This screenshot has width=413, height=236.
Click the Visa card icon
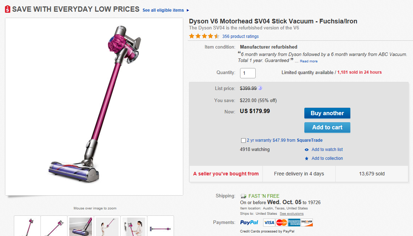pyautogui.click(x=269, y=223)
